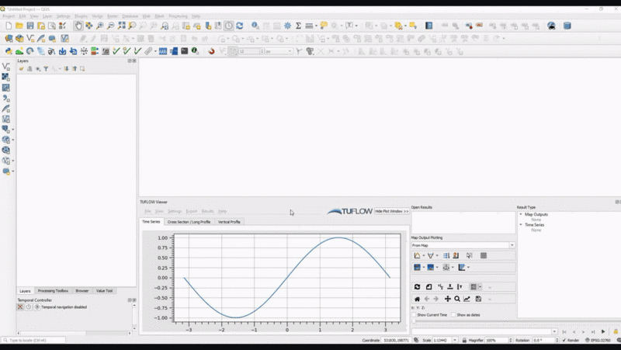621x350 pixels.
Task: Collapse the Map Outputs tree item
Action: 521,214
